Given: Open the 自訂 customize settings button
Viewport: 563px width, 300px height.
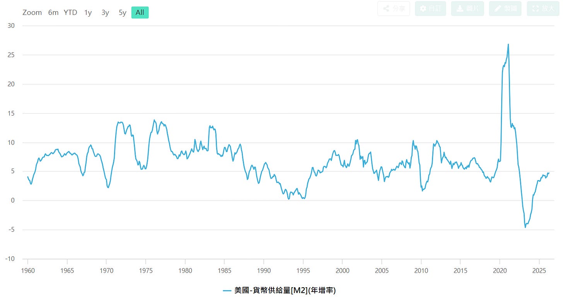Looking at the screenshot, I should pyautogui.click(x=430, y=9).
